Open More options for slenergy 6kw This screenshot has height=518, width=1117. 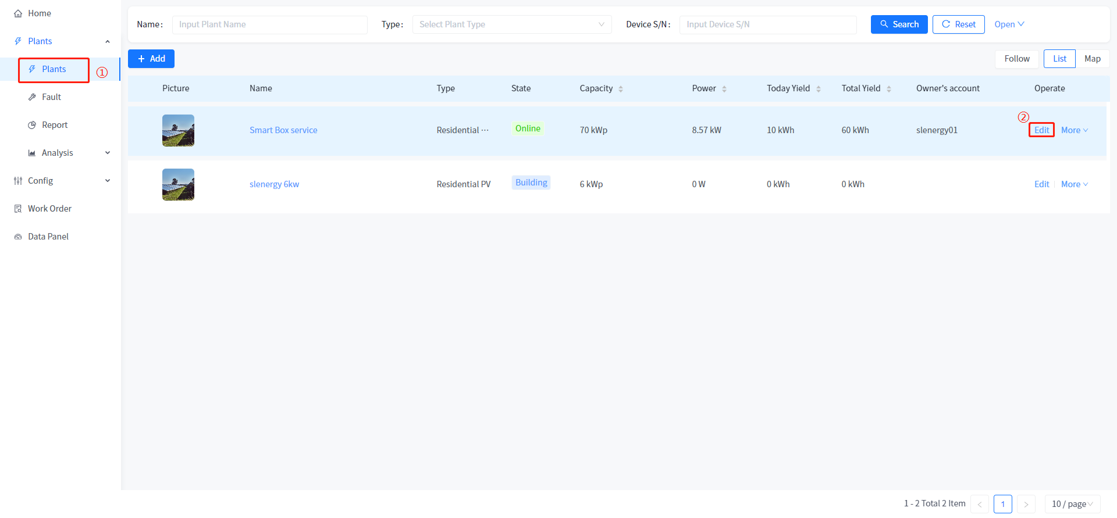pyautogui.click(x=1074, y=184)
